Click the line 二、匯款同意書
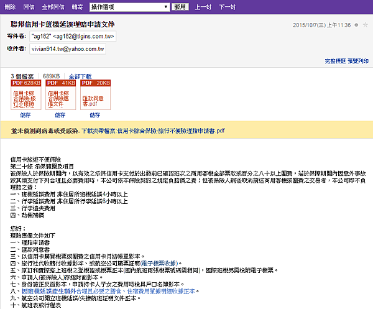The image size is (373, 309). (30, 250)
